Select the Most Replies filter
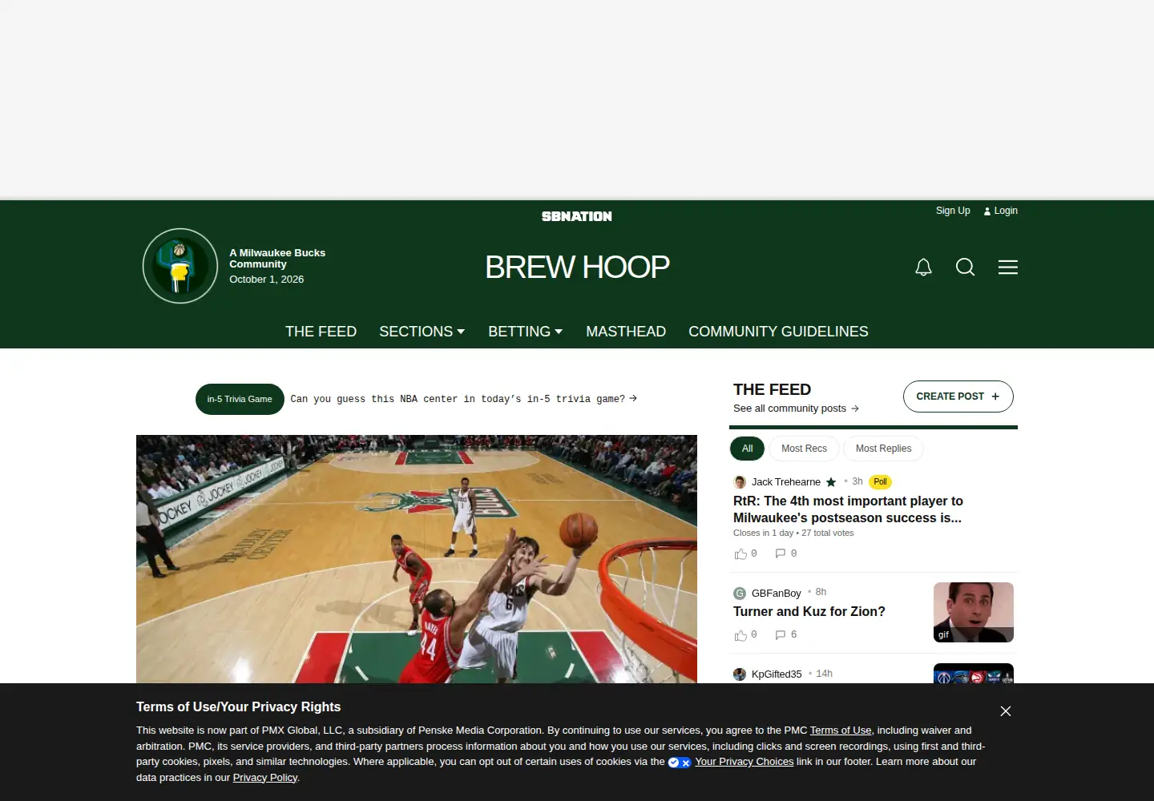Screen dimensions: 1154x801 coord(883,449)
